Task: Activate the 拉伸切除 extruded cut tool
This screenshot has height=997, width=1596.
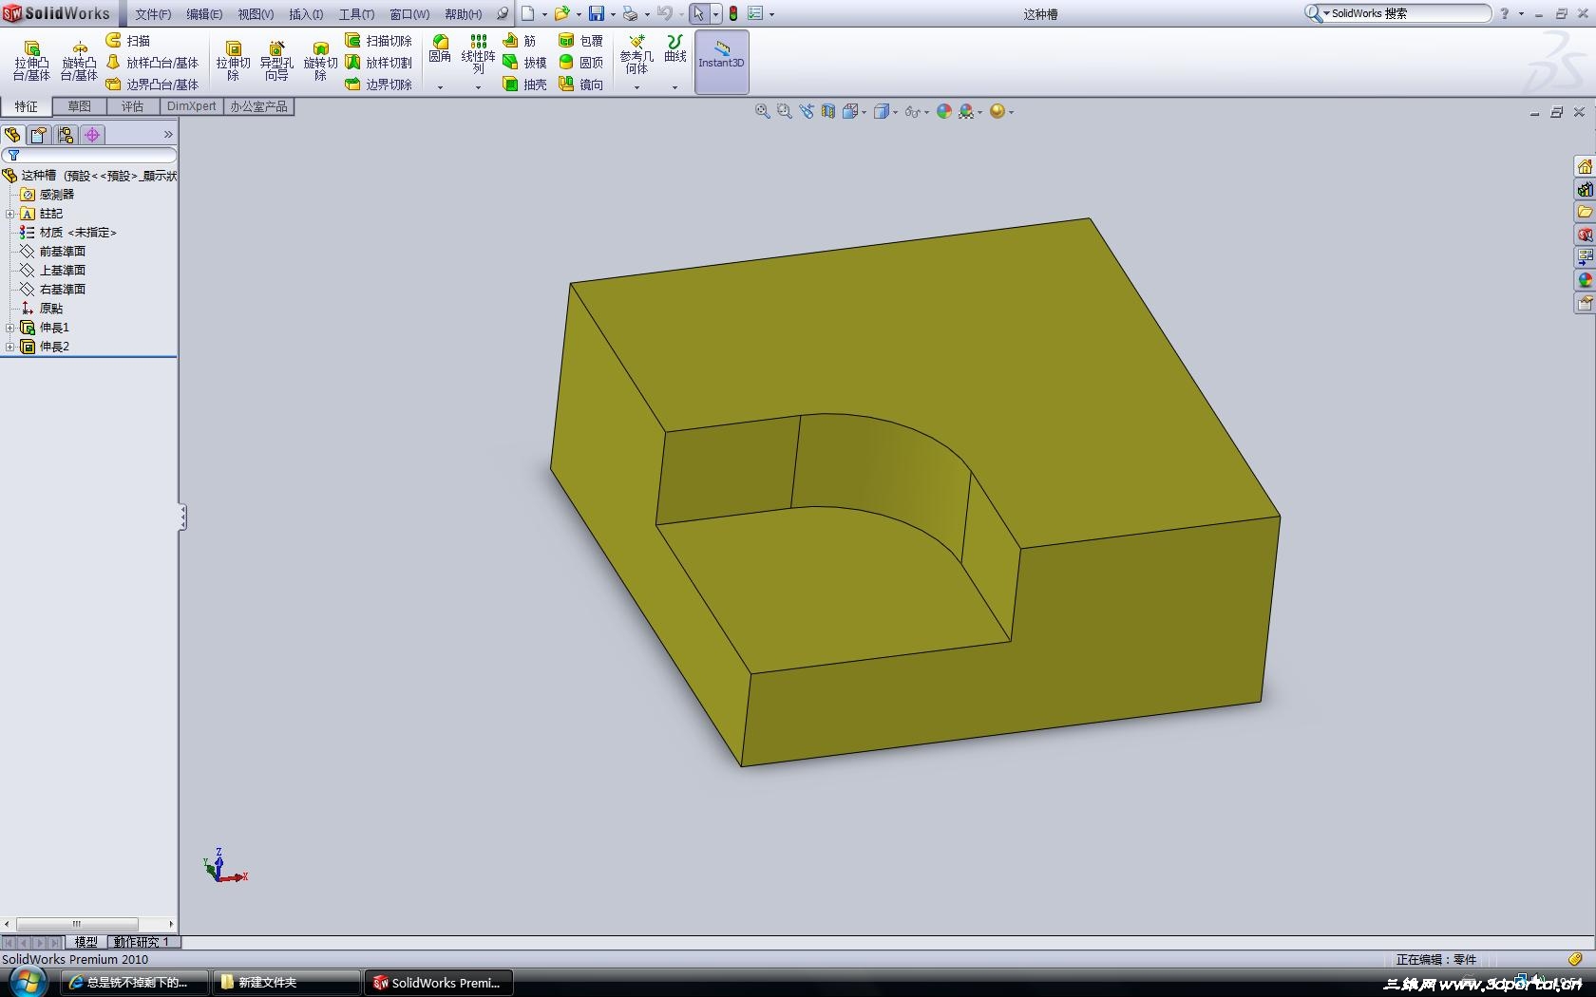Action: [x=233, y=61]
